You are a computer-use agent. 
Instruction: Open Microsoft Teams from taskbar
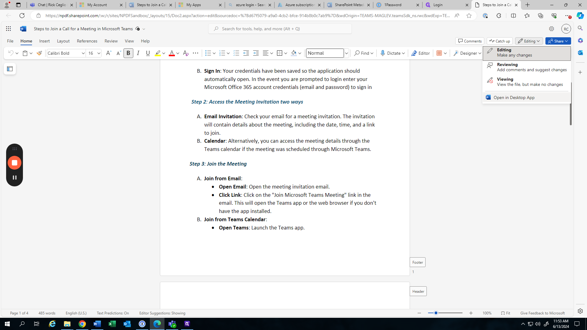172,324
